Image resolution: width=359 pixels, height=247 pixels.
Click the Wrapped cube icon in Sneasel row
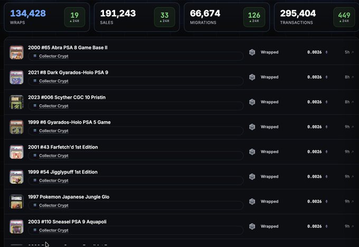coord(252,226)
